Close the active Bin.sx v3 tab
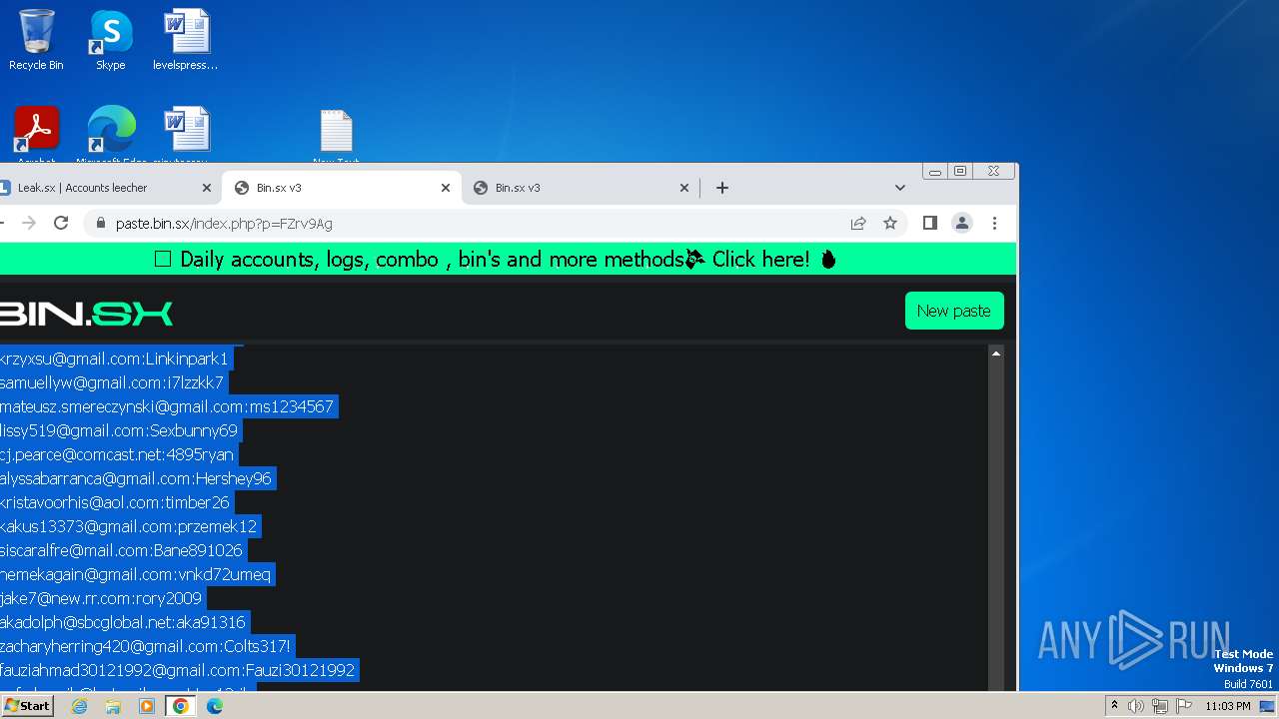The width and height of the screenshot is (1279, 719). point(446,188)
